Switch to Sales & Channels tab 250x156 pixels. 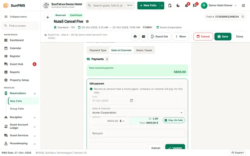point(121,50)
